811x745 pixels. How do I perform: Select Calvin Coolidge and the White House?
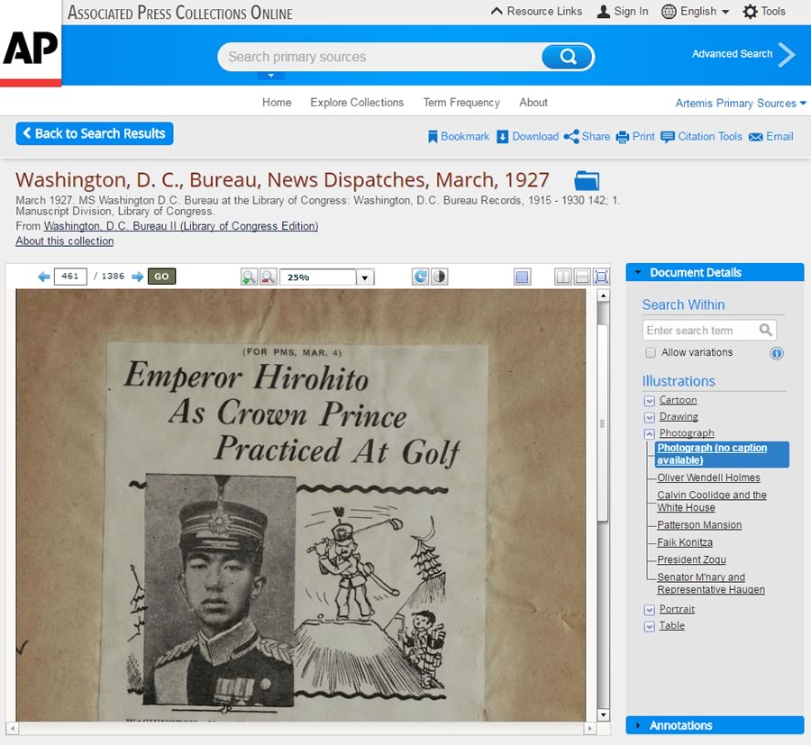712,501
